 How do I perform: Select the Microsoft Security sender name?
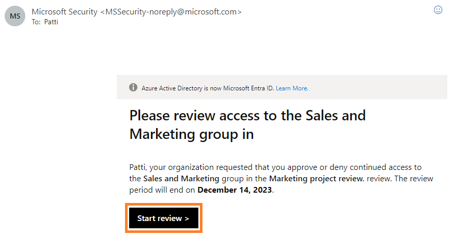(65, 12)
